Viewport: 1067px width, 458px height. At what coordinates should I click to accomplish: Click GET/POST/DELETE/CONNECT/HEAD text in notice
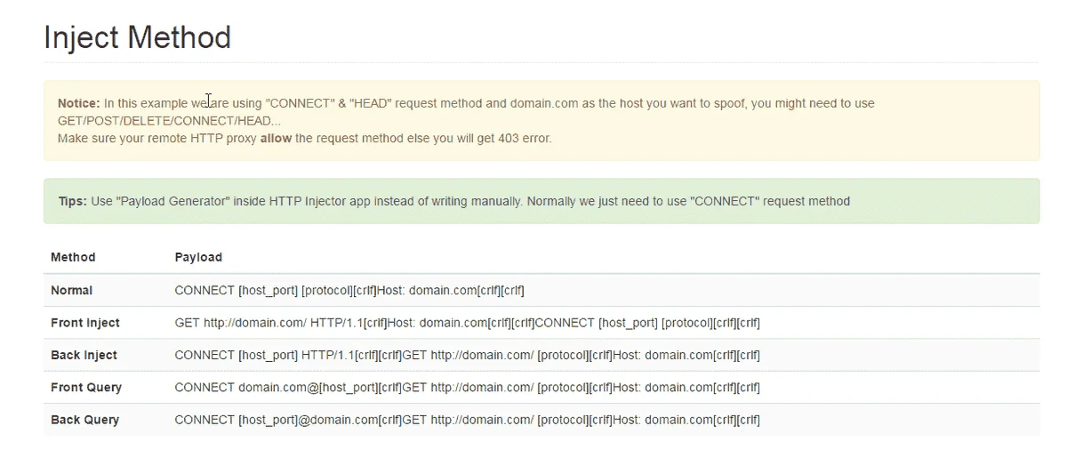[169, 121]
